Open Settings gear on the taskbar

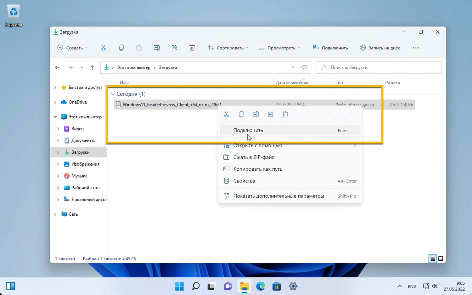[293, 286]
